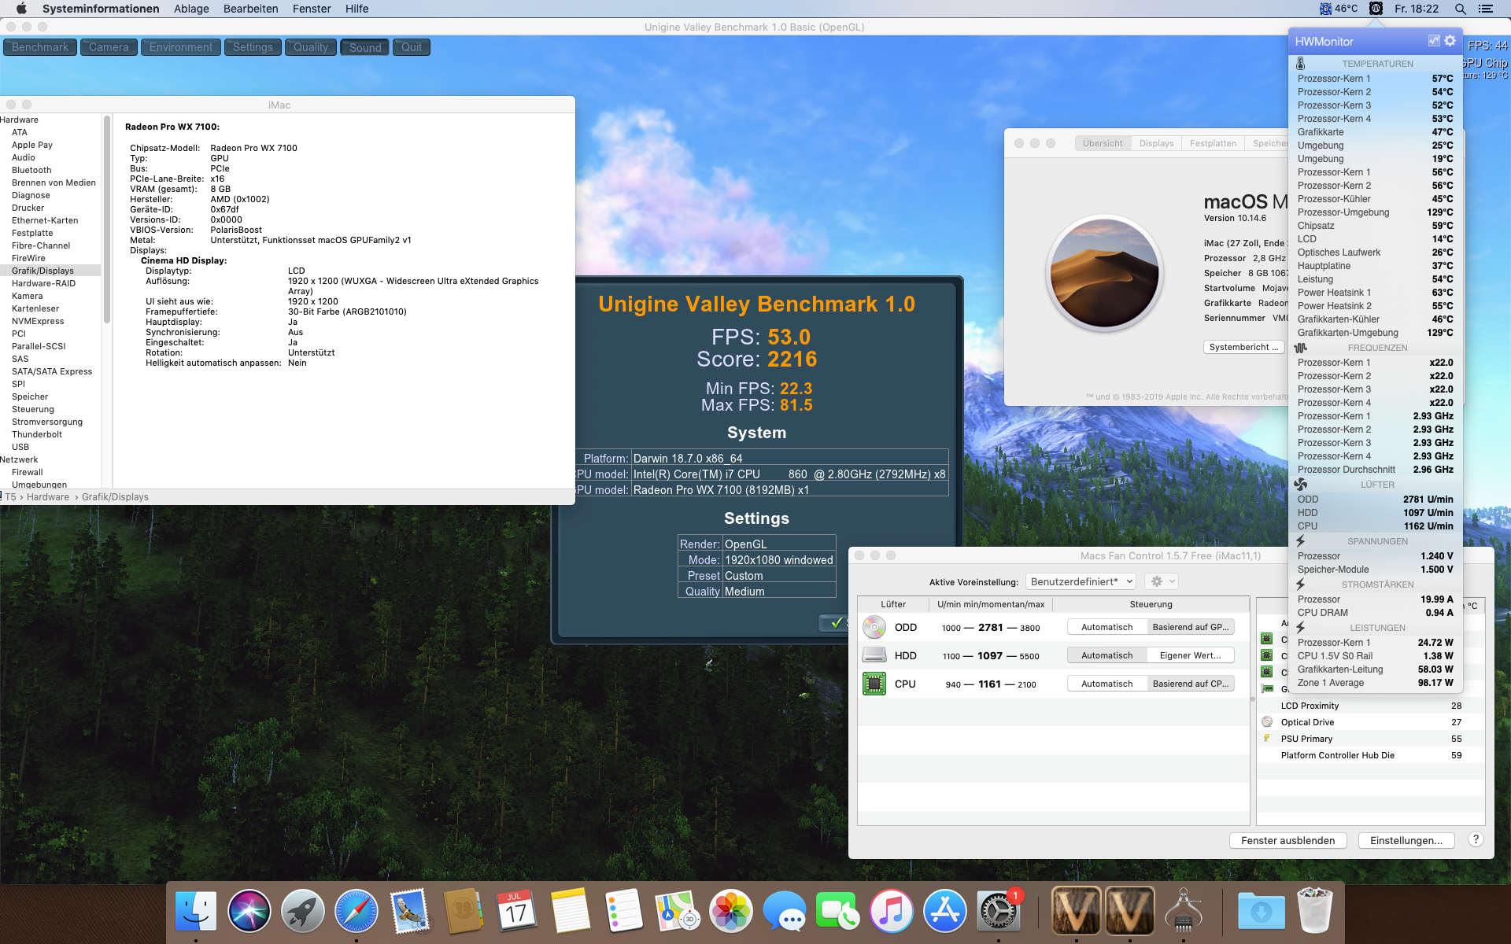Open the Music app in Dock
This screenshot has width=1511, height=944.
pyautogui.click(x=891, y=911)
